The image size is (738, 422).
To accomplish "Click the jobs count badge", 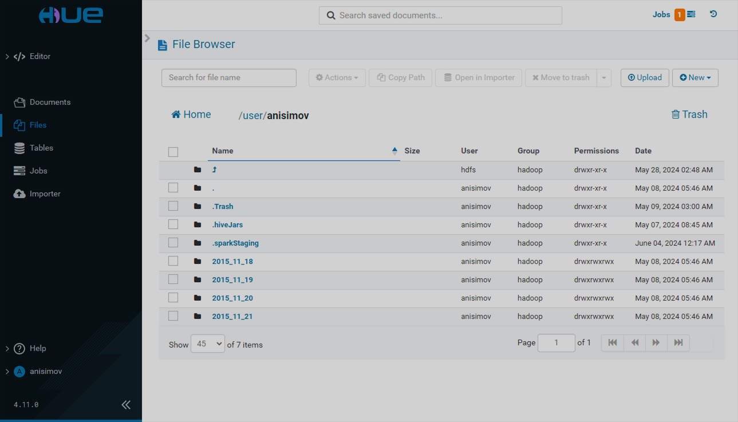I will pyautogui.click(x=680, y=15).
